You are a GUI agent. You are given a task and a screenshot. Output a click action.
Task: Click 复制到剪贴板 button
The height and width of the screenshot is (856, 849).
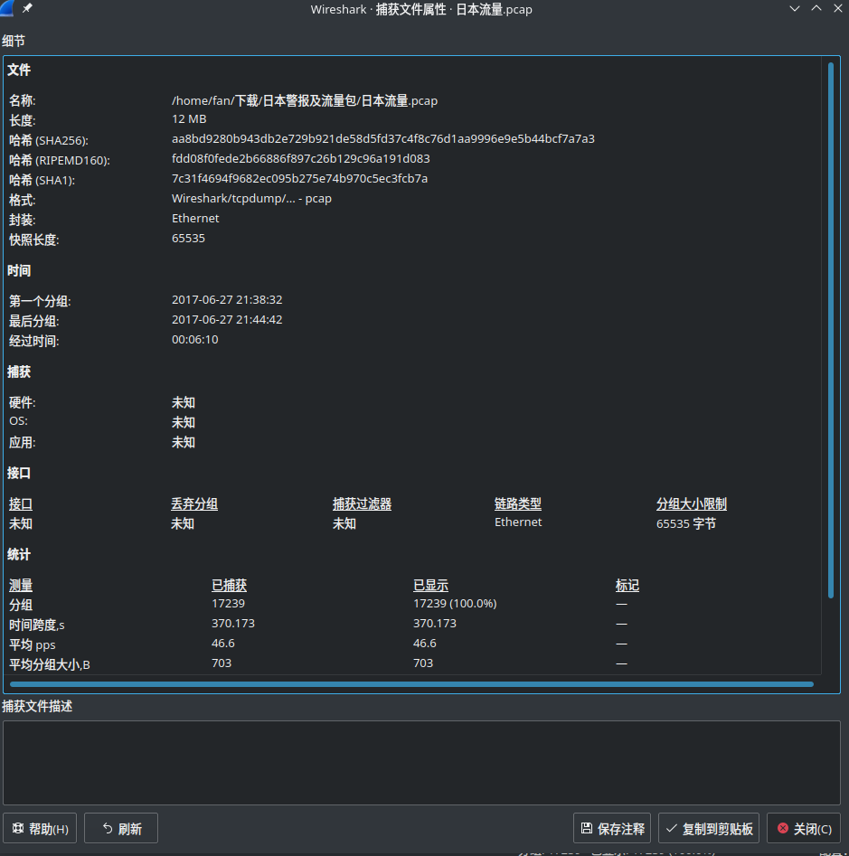tap(709, 828)
